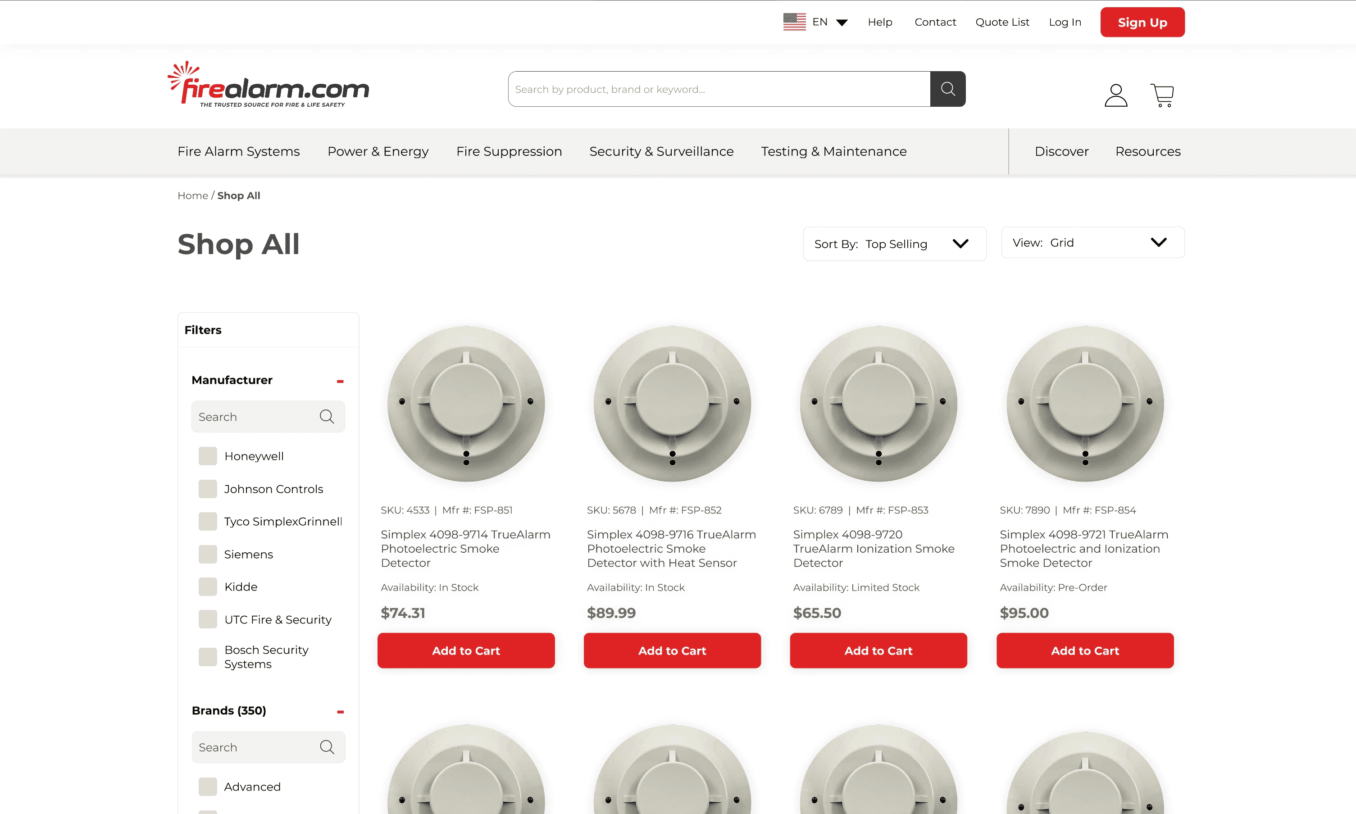Open the Sort By Top Selling dropdown
Screen dimensions: 1356x814
click(x=894, y=244)
